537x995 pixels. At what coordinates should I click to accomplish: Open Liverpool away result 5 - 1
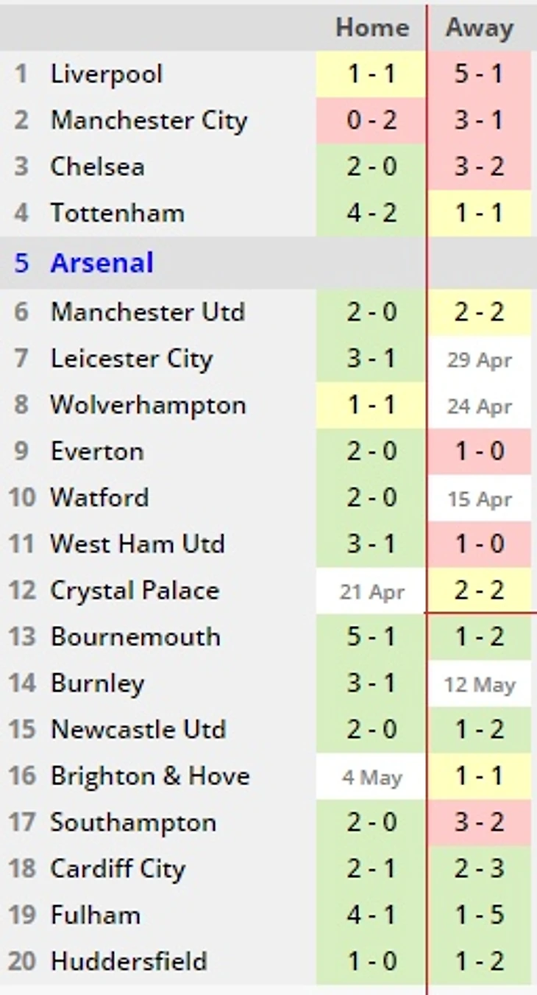pyautogui.click(x=479, y=74)
